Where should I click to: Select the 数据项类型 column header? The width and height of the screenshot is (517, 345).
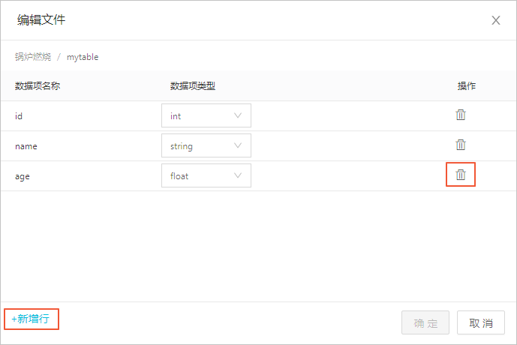coord(193,86)
